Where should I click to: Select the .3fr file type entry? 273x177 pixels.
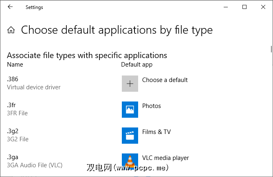(11, 105)
